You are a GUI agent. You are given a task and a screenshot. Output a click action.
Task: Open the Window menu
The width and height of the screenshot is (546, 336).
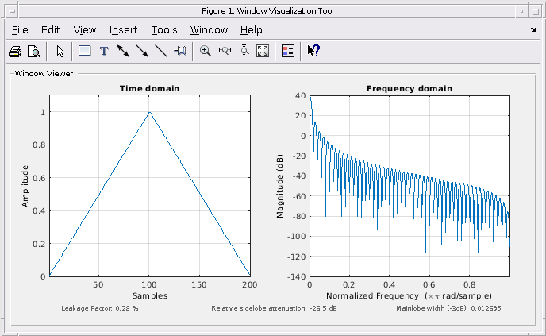[x=209, y=30]
